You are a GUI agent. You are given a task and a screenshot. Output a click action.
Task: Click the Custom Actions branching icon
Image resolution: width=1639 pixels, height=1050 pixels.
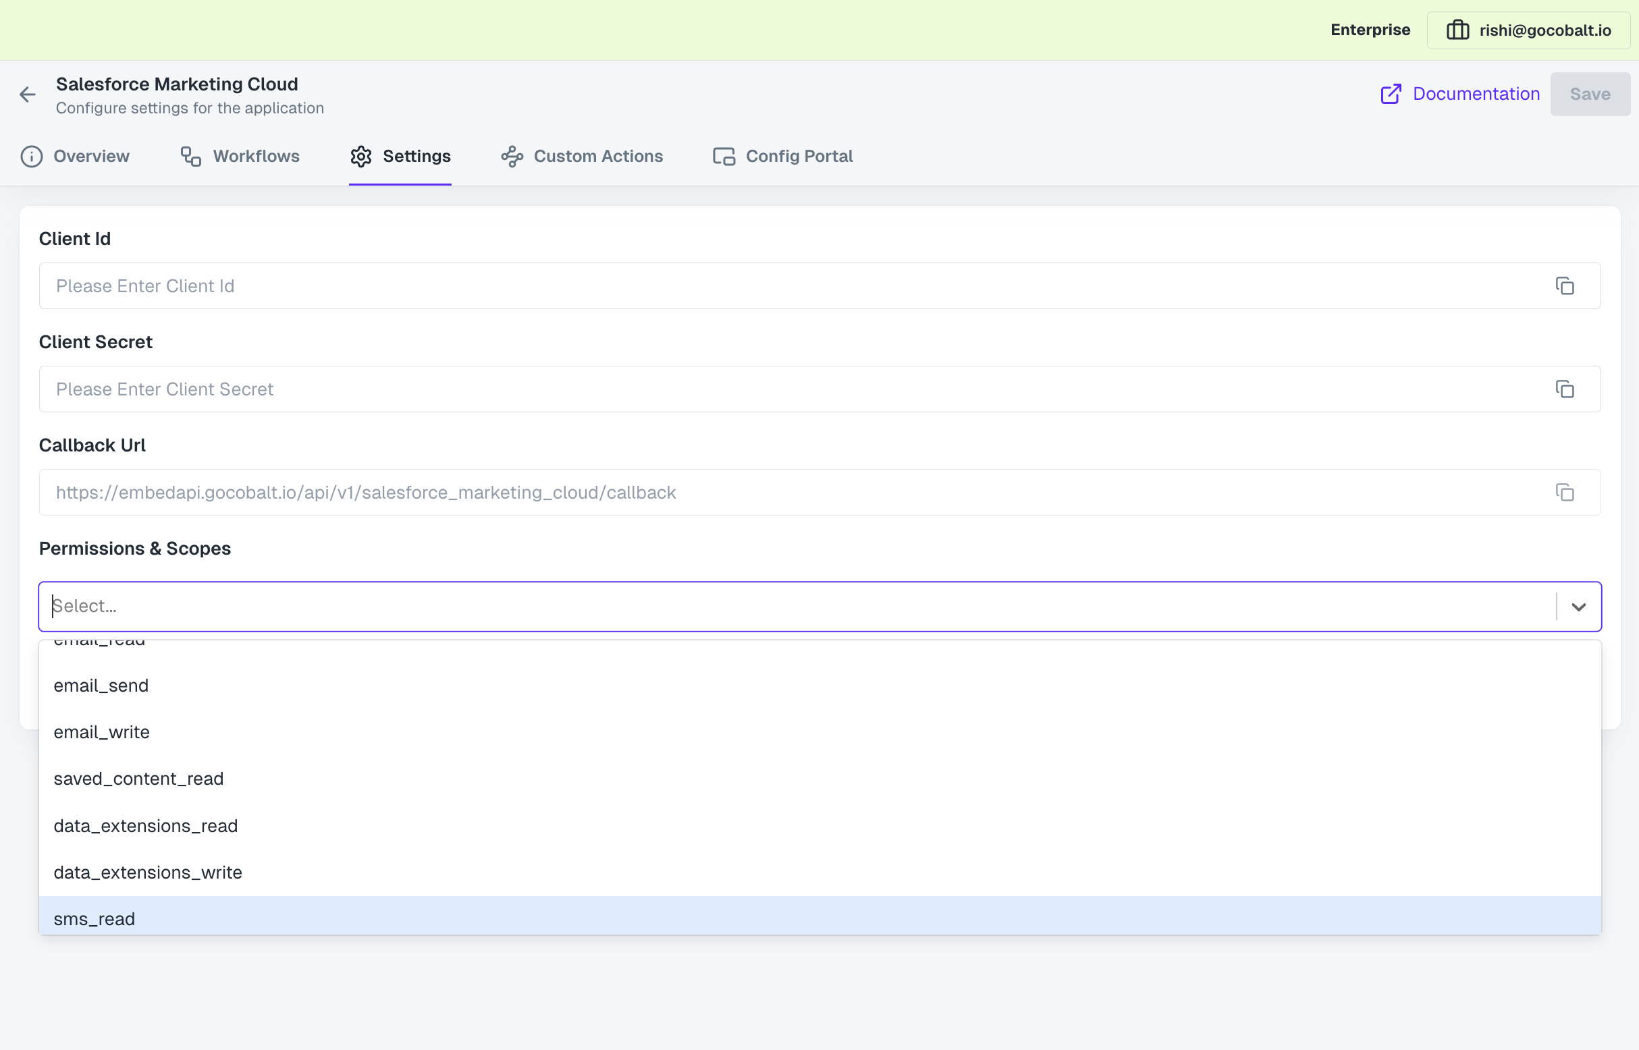tap(511, 156)
